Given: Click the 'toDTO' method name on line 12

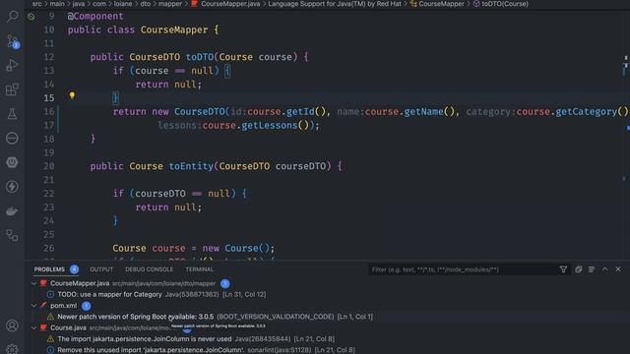Looking at the screenshot, I should click(200, 57).
